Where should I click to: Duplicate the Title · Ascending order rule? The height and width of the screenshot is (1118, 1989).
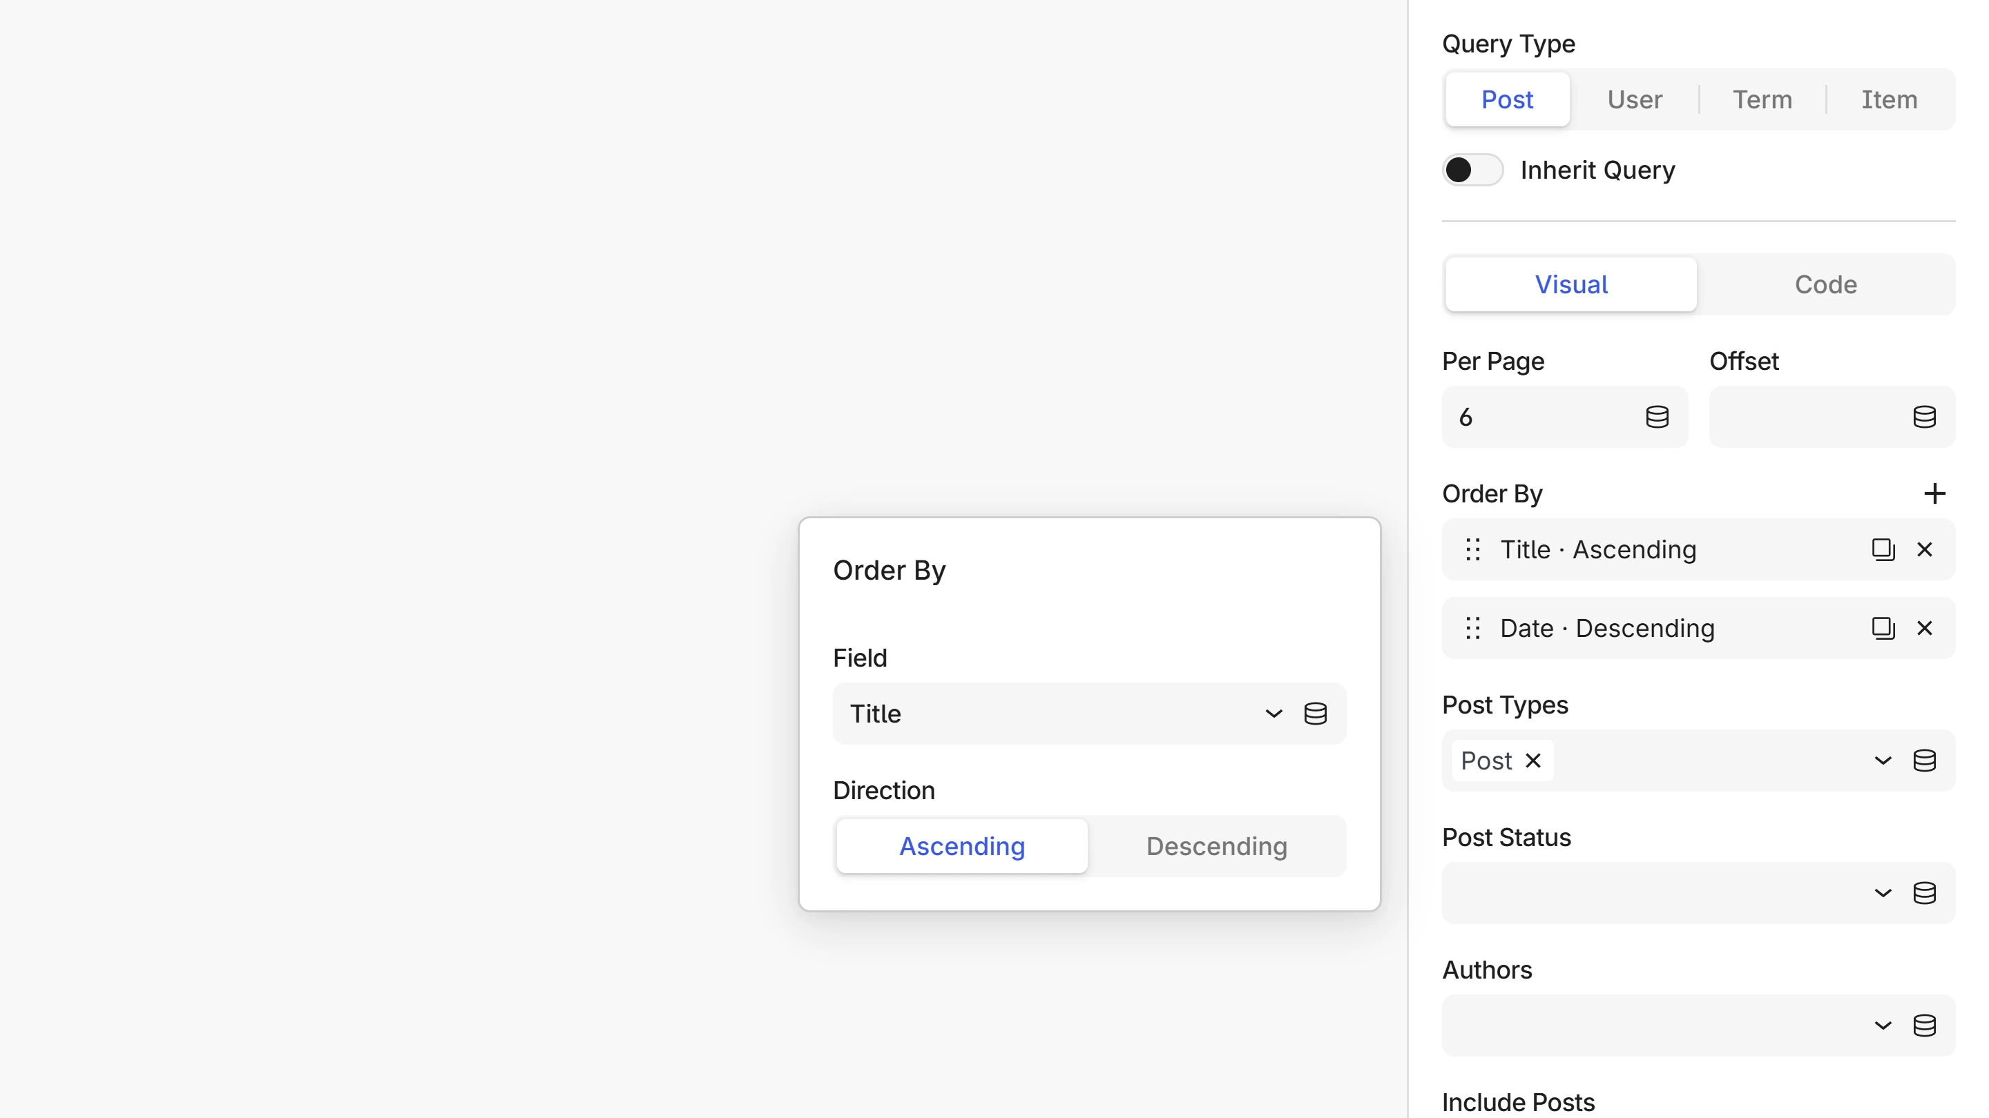pos(1883,549)
